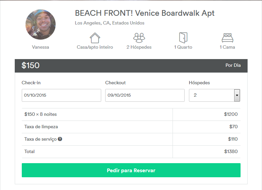Click the Taxa de limpeza row label
Screen dimensions: 262x190
click(41, 127)
